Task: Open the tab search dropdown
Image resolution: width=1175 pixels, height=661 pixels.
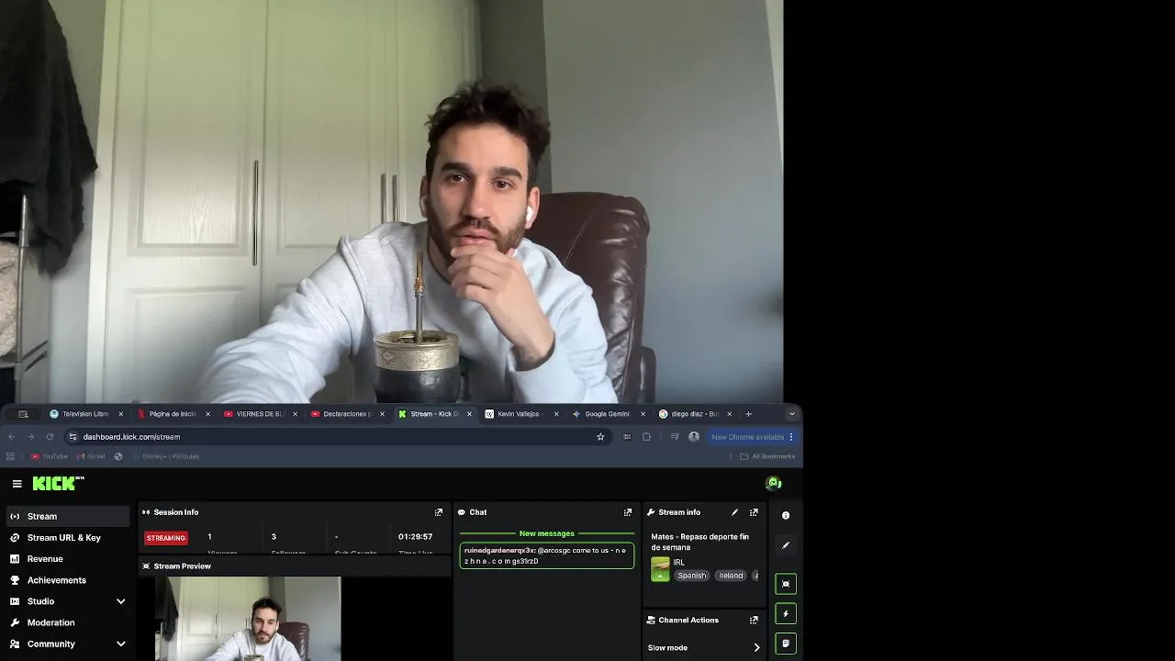Action: [x=792, y=414]
